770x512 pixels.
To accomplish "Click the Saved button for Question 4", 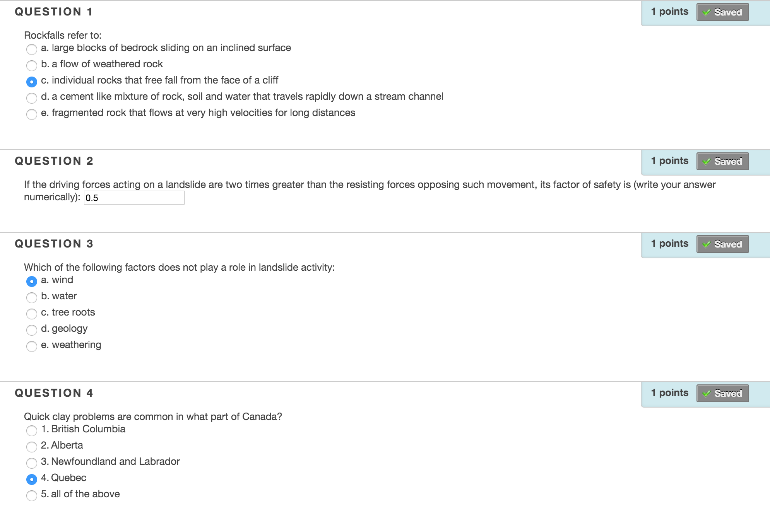I will (x=722, y=393).
